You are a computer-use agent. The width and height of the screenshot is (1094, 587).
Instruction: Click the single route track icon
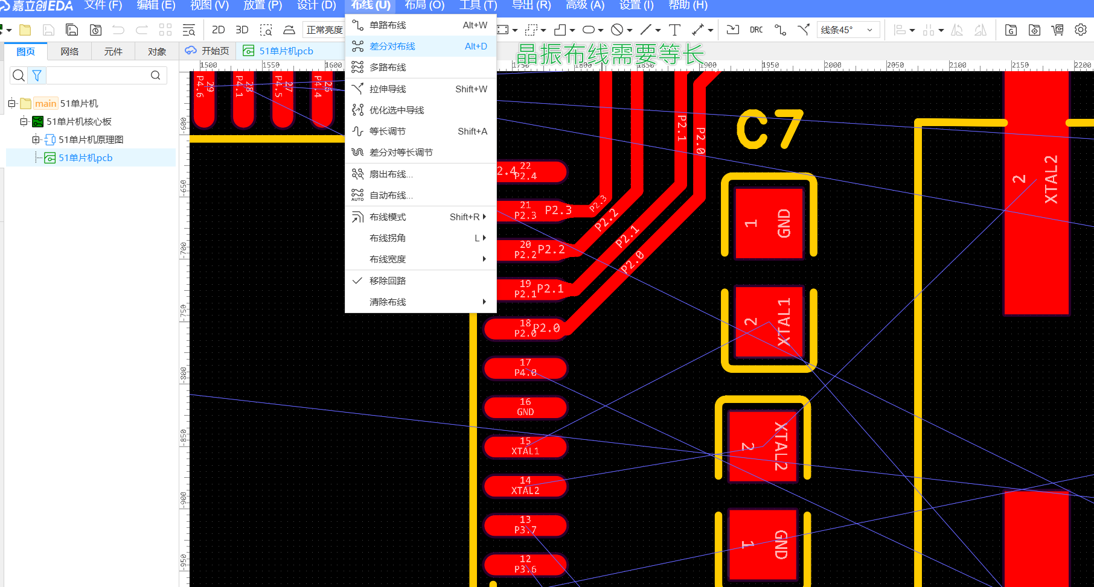pyautogui.click(x=780, y=30)
